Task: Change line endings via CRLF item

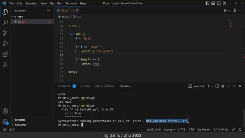Action: click(x=192, y=130)
